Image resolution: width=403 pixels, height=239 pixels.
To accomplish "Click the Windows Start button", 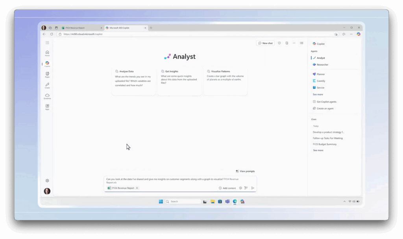I will pyautogui.click(x=161, y=202).
